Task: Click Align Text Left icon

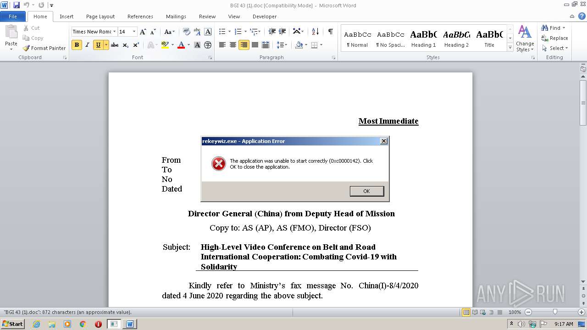Action: [222, 45]
